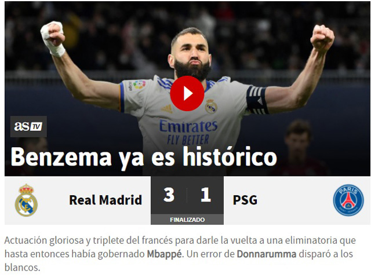Click the LaLiga patch on the sleeve
Image resolution: width=371 pixels, height=278 pixels.
coord(139,85)
